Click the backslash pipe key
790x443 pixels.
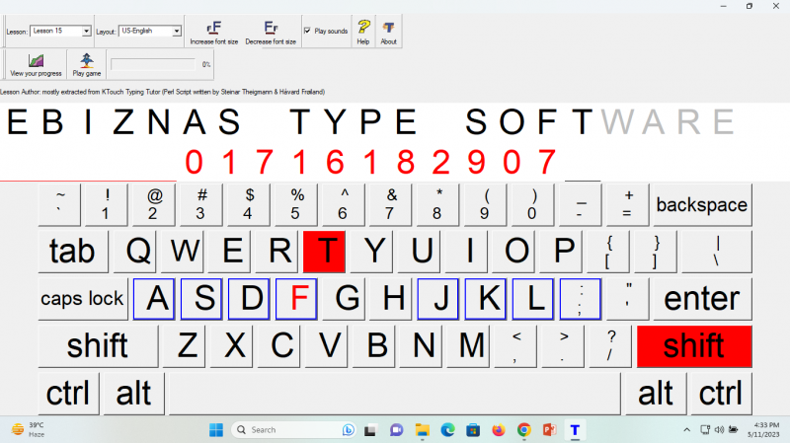click(717, 251)
